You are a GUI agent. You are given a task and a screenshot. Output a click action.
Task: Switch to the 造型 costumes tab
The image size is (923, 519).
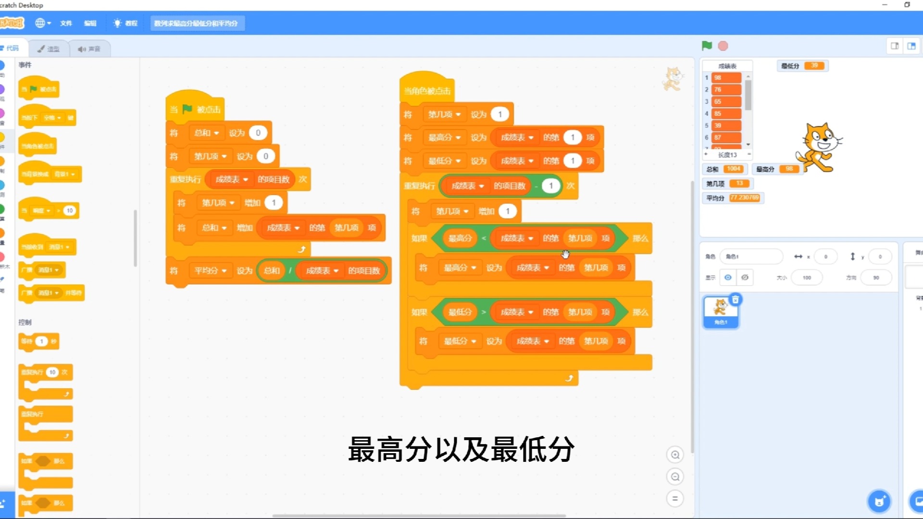(x=49, y=49)
